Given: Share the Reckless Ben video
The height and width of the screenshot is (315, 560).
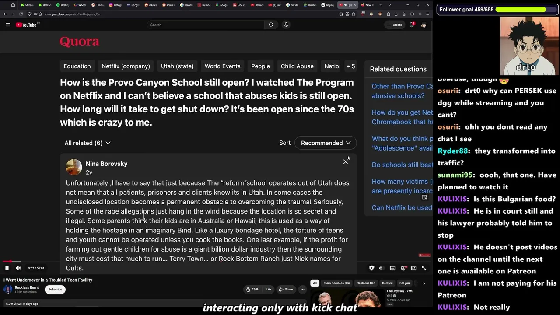Looking at the screenshot, I should (x=286, y=289).
